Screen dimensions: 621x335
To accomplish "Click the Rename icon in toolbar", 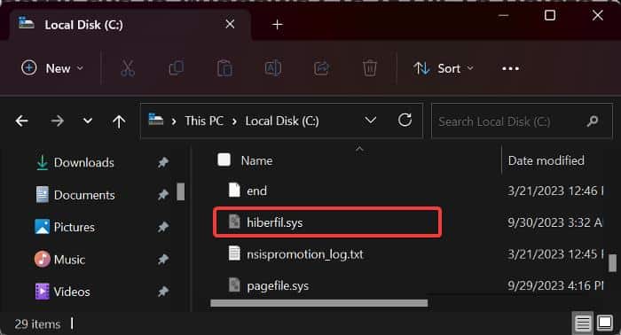I will pos(273,68).
